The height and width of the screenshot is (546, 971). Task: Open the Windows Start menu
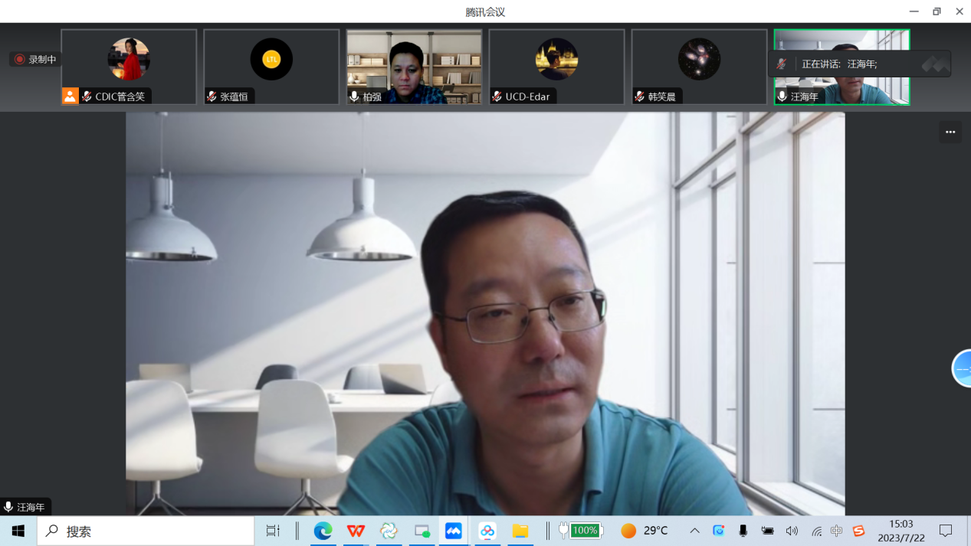pyautogui.click(x=18, y=531)
